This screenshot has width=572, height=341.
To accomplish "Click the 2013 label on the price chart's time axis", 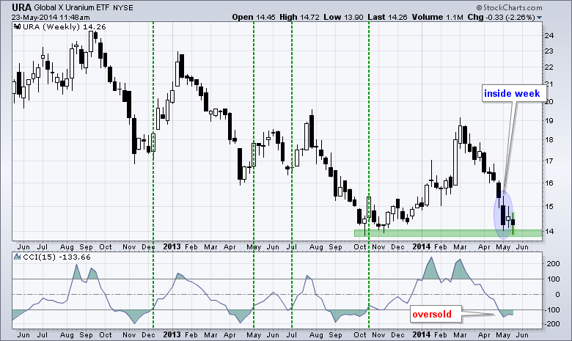I will [x=172, y=246].
